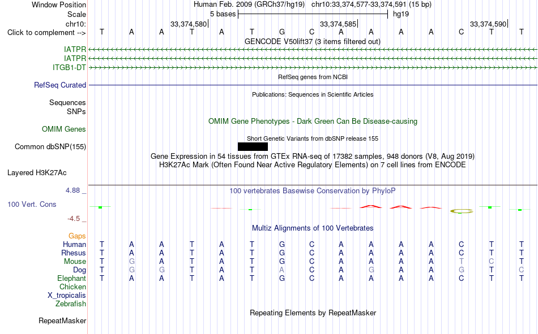Click the G base in the complement sequence row
The height and width of the screenshot is (334, 538).
[281, 32]
